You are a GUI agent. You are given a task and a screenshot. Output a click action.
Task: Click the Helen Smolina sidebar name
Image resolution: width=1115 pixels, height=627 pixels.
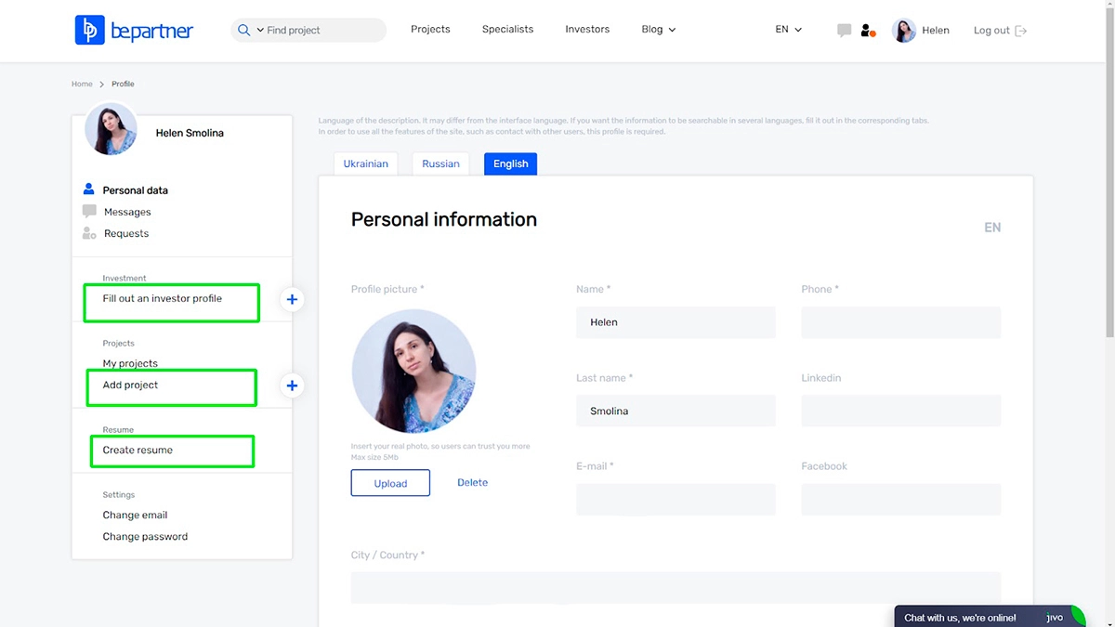click(x=190, y=133)
